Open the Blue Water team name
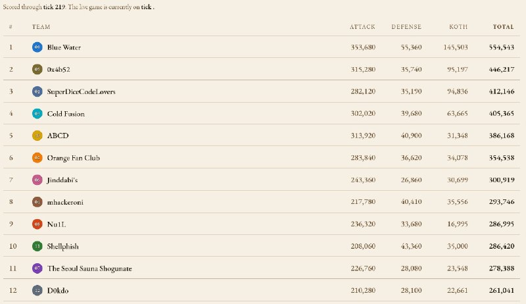Screen dimensions: 526x304 click(64, 47)
